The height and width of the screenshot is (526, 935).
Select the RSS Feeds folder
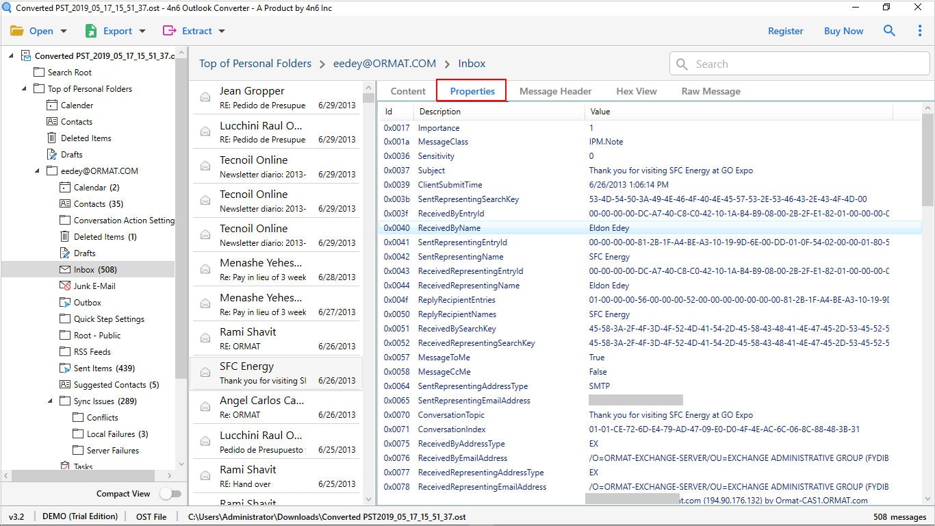(x=92, y=352)
